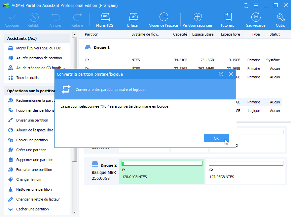Select Formater une partition in sidebar
The width and height of the screenshot is (291, 217).
coord(34,170)
